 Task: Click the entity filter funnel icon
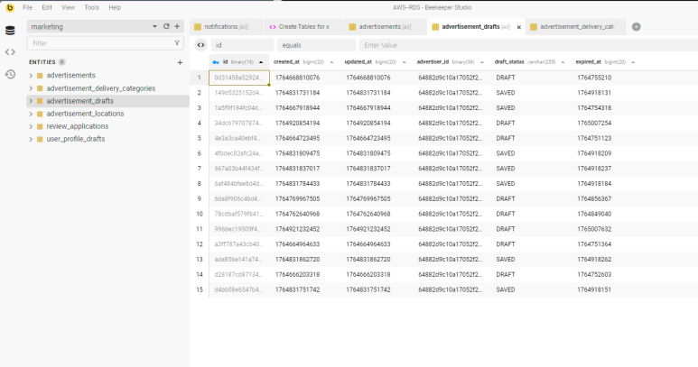click(x=177, y=43)
